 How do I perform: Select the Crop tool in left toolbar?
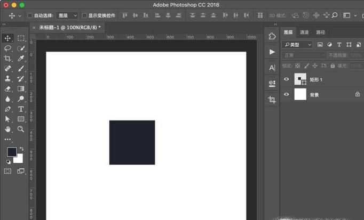(x=7, y=58)
